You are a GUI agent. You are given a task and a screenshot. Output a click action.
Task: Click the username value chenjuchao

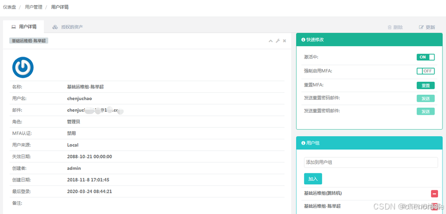(79, 98)
